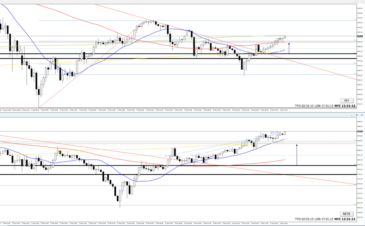Click the 4910.30 price on M15 scale
Screen dimensions: 365x226
[360, 145]
